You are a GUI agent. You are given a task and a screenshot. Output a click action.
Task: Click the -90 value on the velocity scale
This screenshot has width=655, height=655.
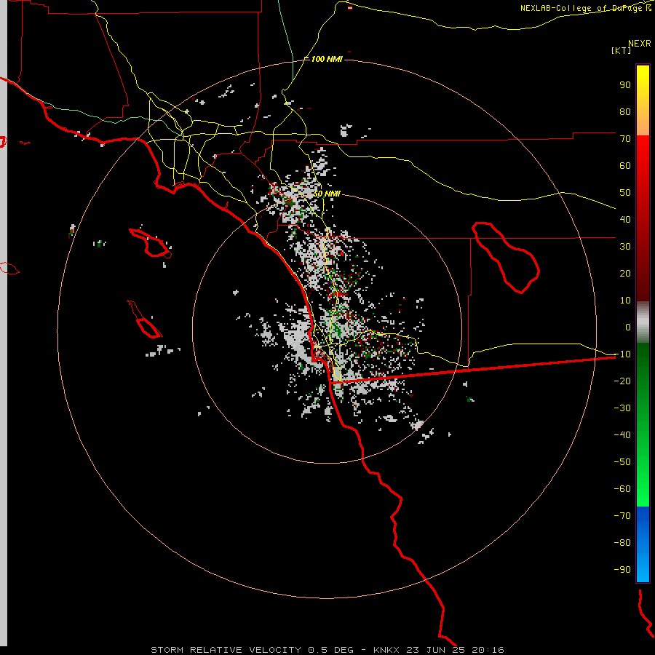(622, 569)
